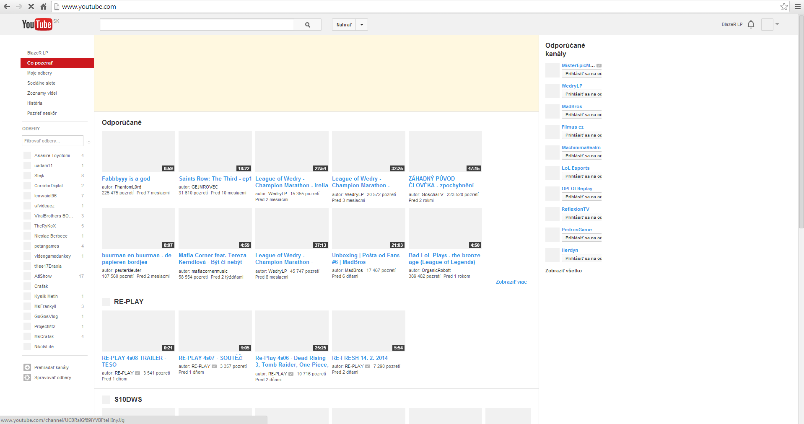This screenshot has width=804, height=424.
Task: Click the user account avatar
Action: click(767, 24)
